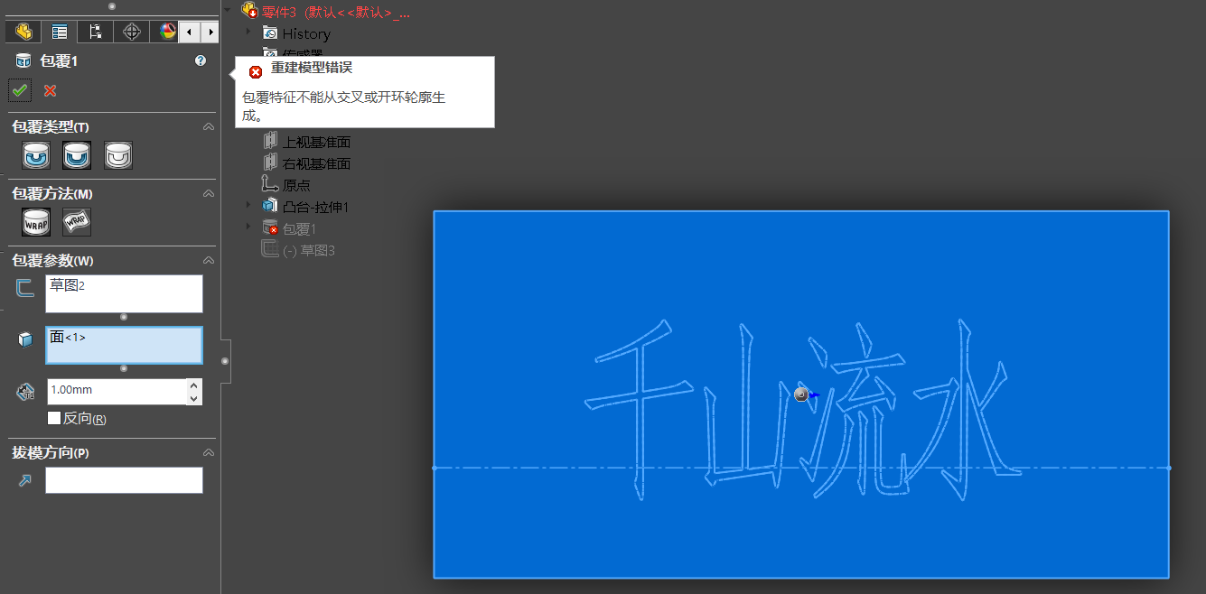Click the face icon beside 面<1>

pyautogui.click(x=25, y=339)
